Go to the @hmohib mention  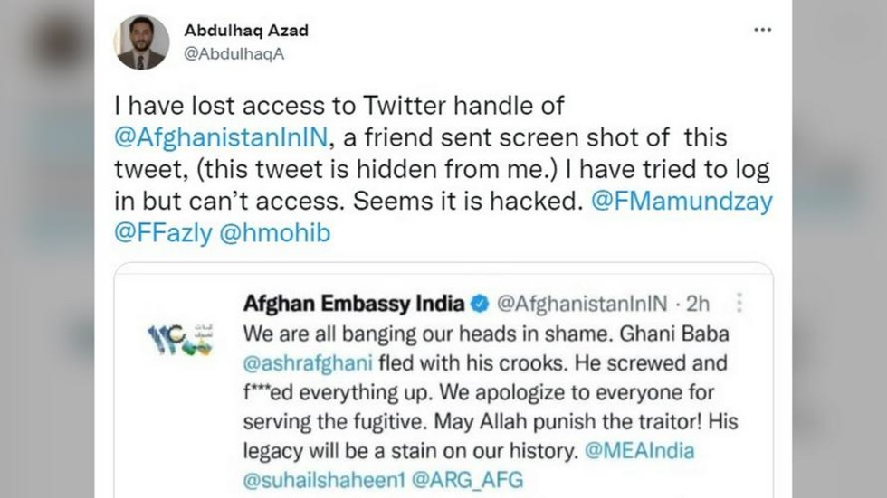click(x=279, y=233)
